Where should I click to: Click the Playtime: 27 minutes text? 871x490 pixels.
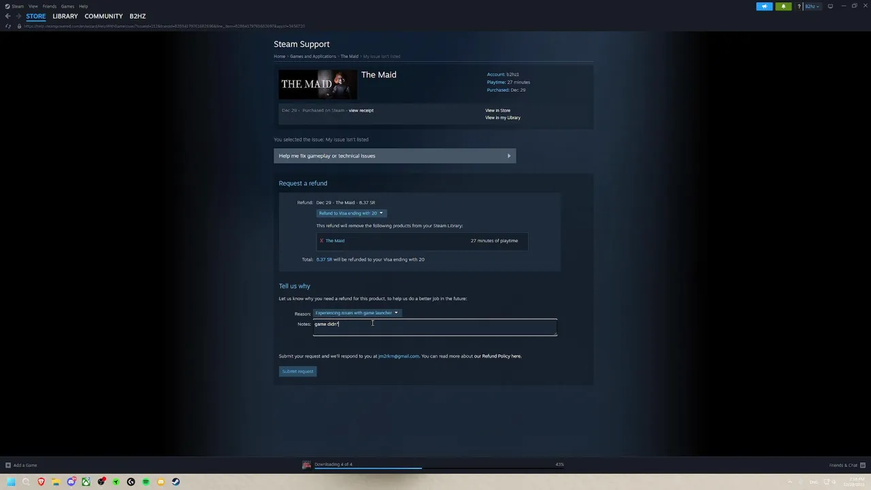tap(508, 82)
